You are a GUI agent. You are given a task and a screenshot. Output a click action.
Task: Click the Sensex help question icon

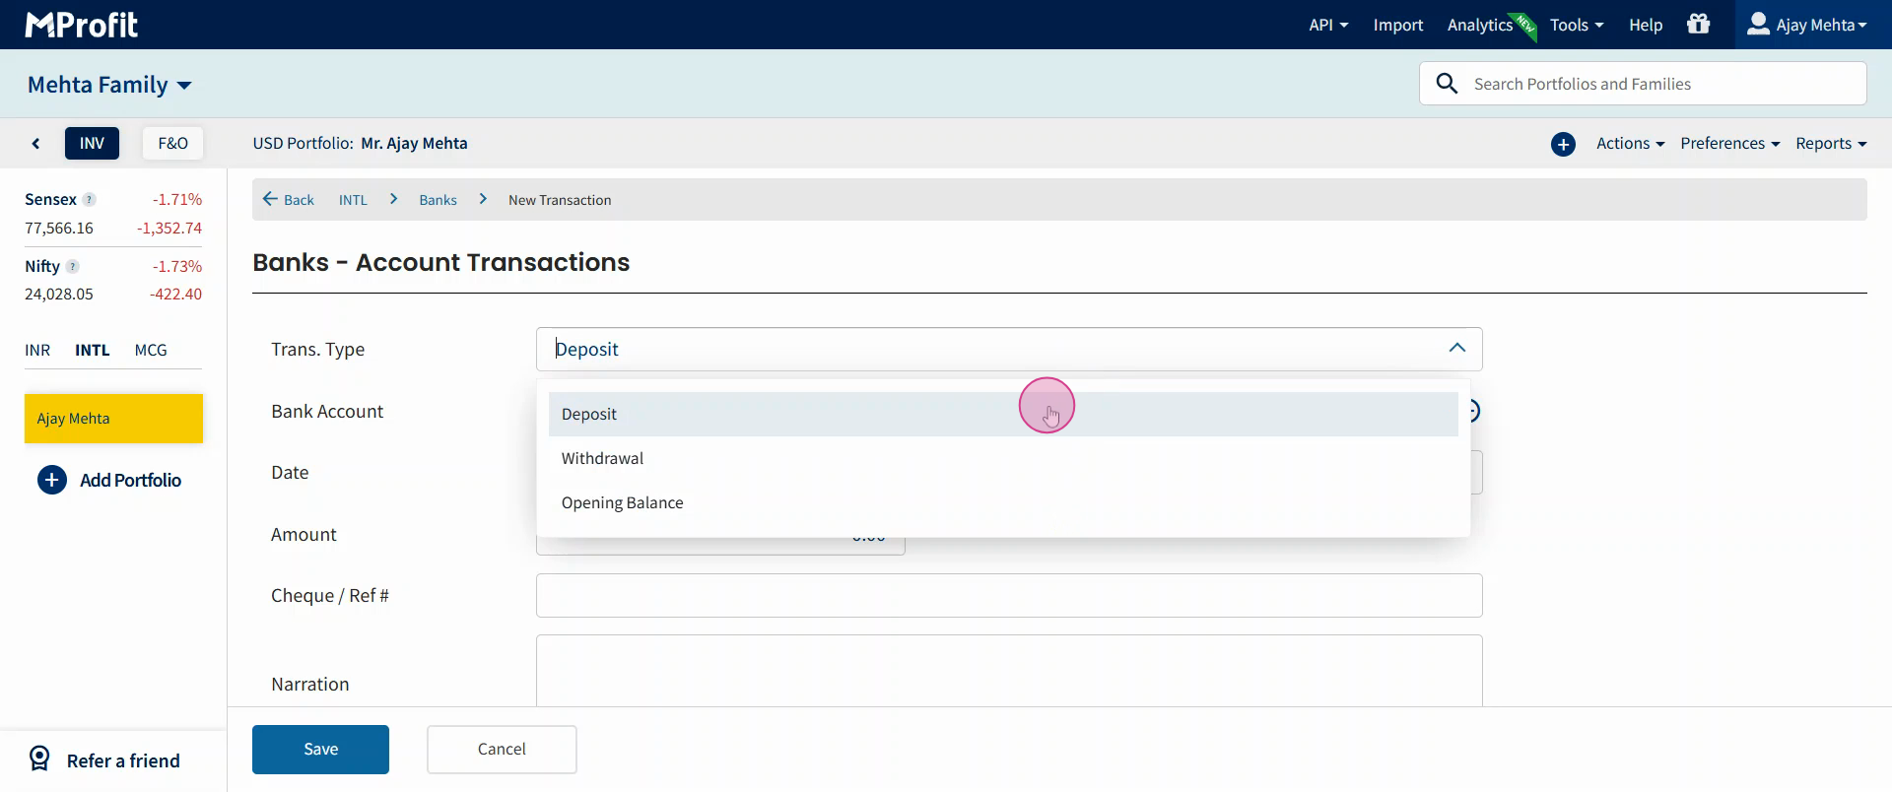point(90,199)
